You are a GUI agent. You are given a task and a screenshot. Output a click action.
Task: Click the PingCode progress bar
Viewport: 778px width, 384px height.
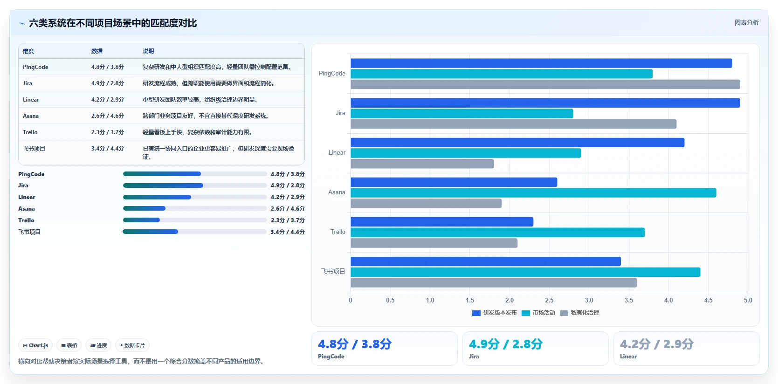coord(195,174)
